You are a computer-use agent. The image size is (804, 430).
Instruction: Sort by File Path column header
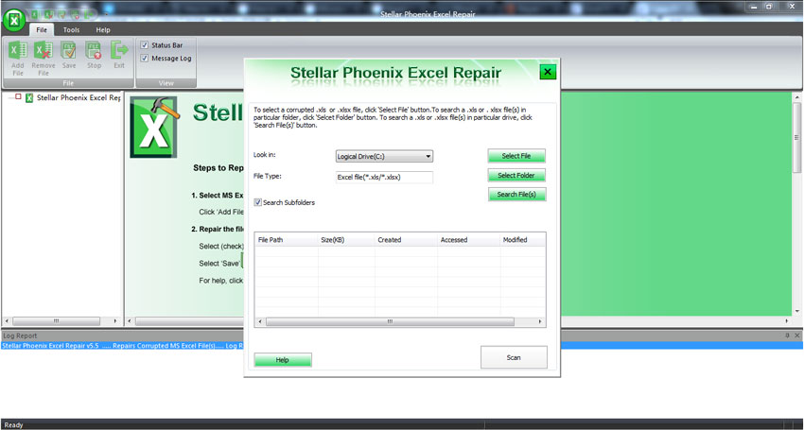point(287,240)
